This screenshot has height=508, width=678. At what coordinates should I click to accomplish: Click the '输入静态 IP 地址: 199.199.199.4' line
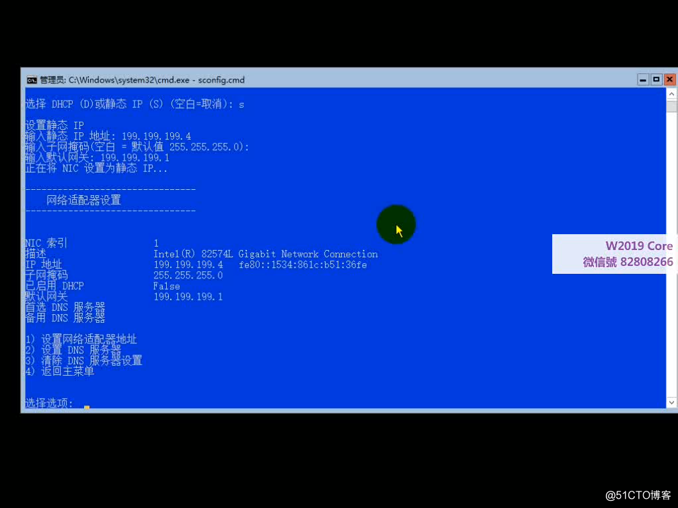click(x=108, y=136)
